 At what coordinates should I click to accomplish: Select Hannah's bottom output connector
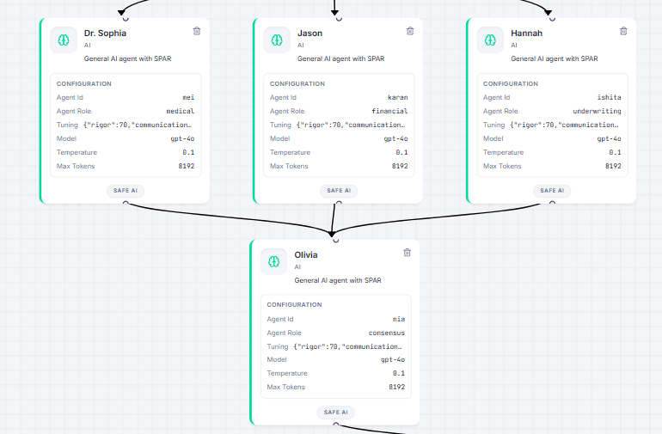tap(552, 204)
